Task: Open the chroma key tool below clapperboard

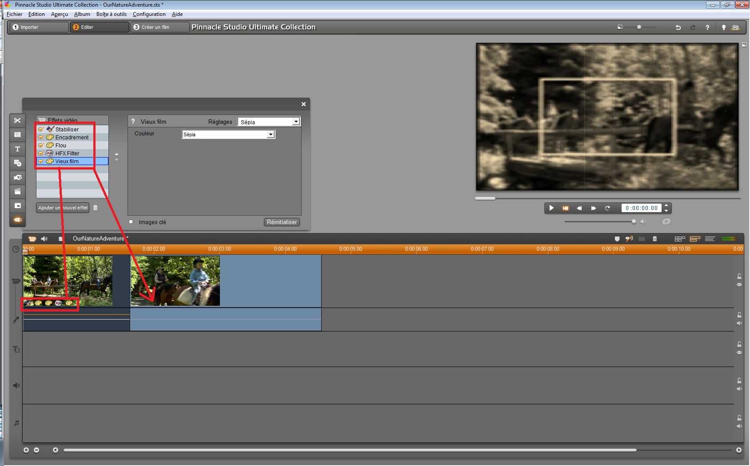Action: [17, 206]
